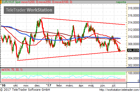Click the pink oversold RSI zone band
This screenshot has width=140, height=92.
[x=63, y=80]
